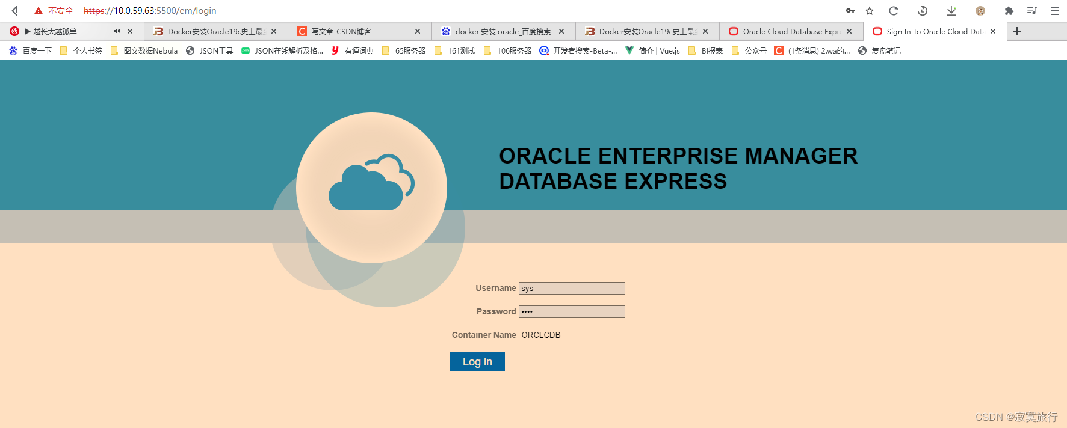This screenshot has height=428, width=1067.
Task: Open the 106服务器 bookmark folder
Action: click(x=507, y=50)
